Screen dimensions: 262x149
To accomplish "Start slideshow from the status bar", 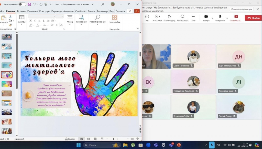I will tap(102, 139).
